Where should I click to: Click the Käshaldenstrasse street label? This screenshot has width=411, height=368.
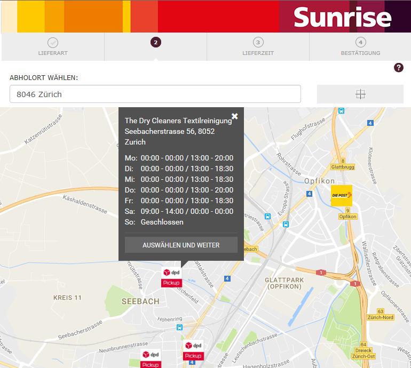[x=85, y=204]
